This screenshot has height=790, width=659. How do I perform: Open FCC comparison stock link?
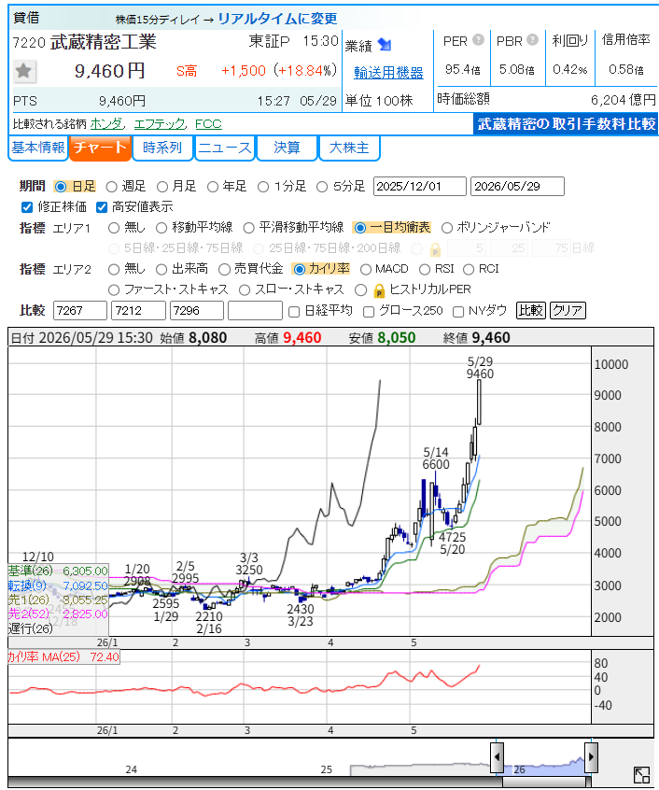click(208, 124)
